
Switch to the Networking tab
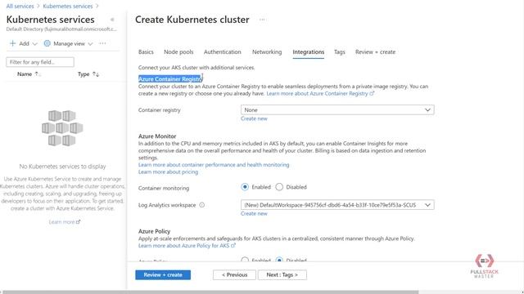[x=267, y=52]
